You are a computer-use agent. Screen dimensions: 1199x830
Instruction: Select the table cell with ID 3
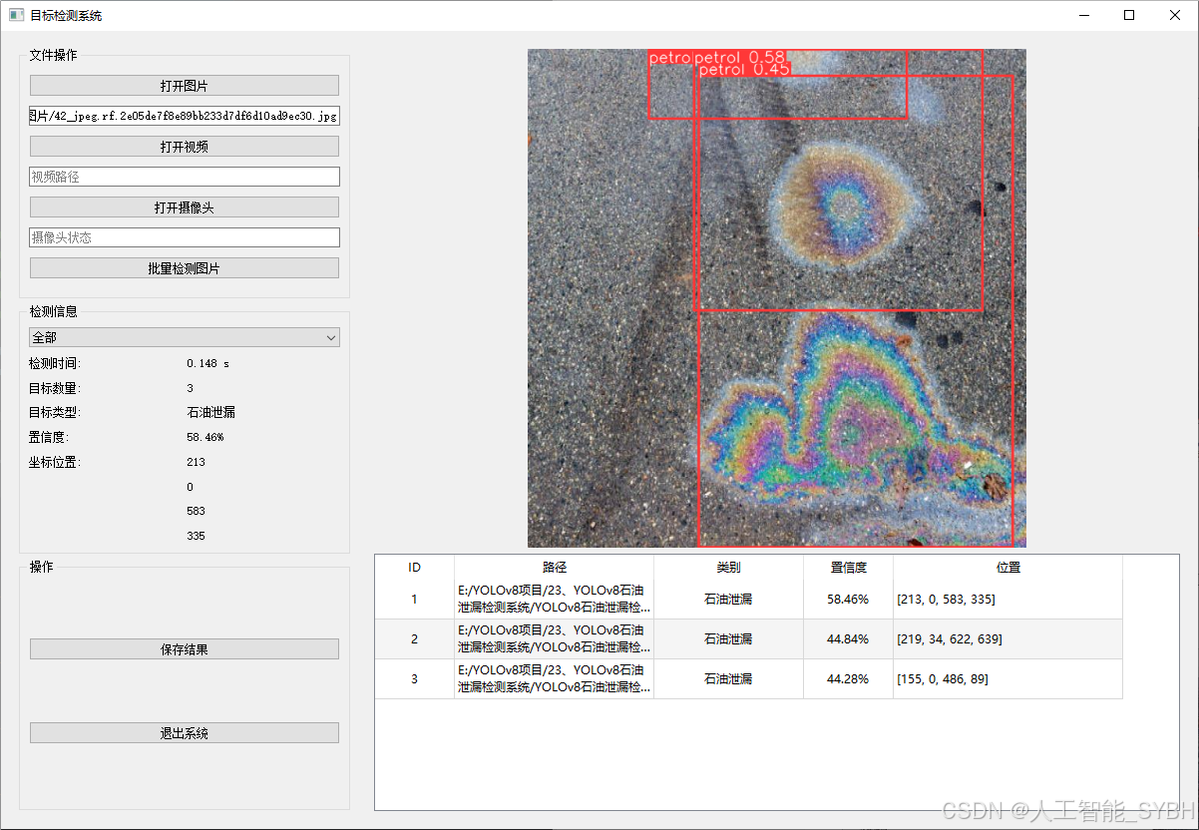[414, 679]
